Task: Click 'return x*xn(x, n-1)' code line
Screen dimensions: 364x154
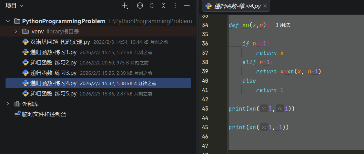Action: (x=289, y=71)
